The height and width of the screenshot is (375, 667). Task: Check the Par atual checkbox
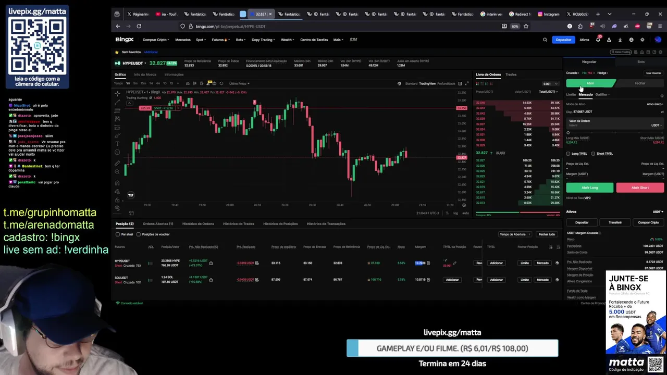[118, 234]
